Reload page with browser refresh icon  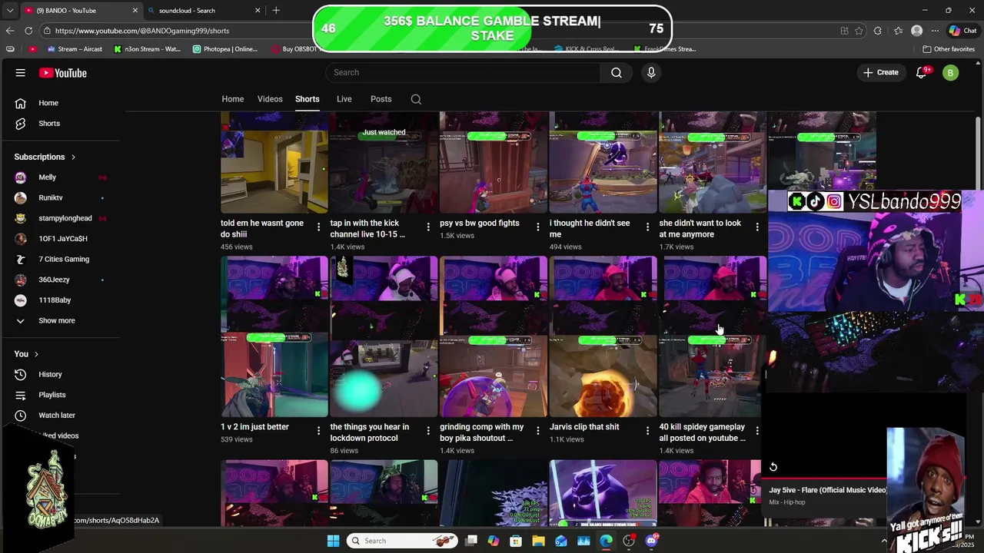coord(28,31)
